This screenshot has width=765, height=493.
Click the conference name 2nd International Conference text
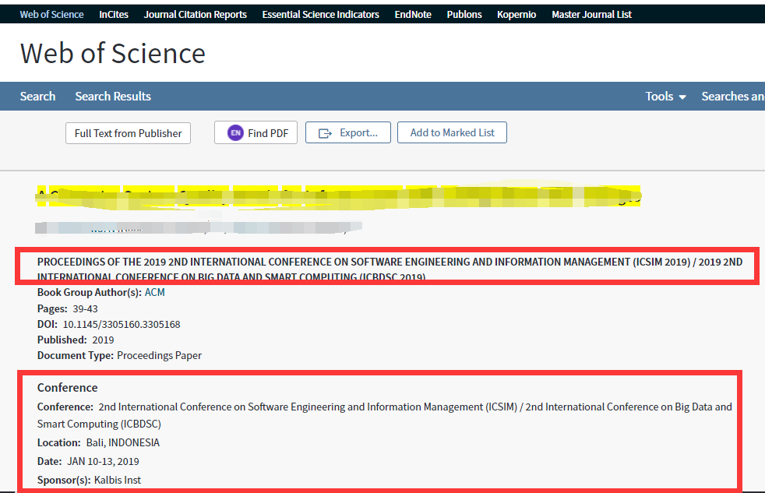(385, 415)
